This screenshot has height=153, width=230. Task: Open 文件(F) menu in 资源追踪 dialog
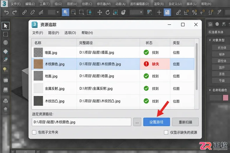tap(38, 33)
